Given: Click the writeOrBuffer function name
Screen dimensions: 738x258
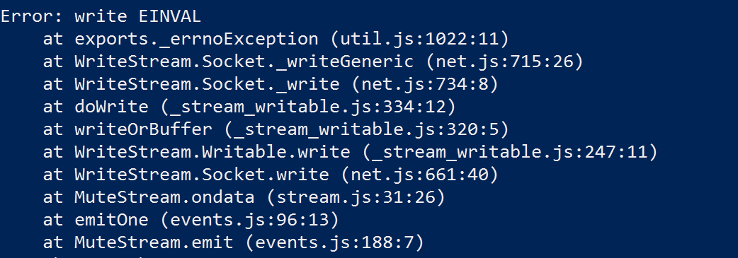Looking at the screenshot, I should 143,130.
